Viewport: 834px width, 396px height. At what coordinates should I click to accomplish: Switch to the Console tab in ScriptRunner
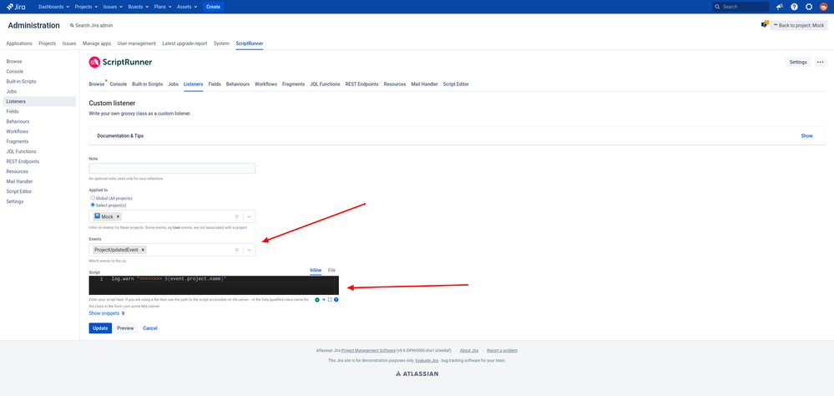pos(118,84)
